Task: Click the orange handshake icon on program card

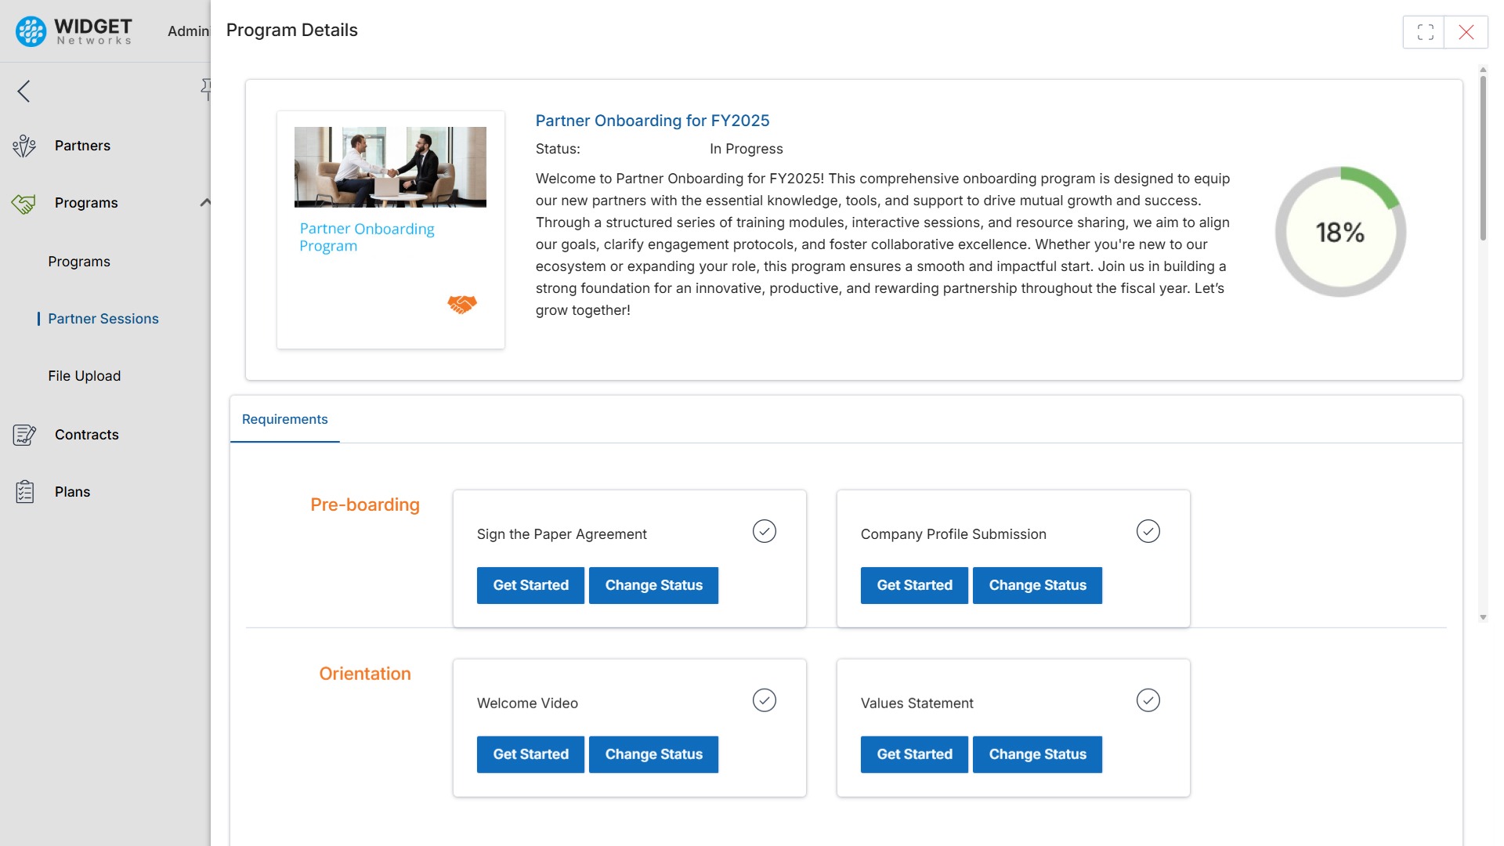Action: click(462, 304)
